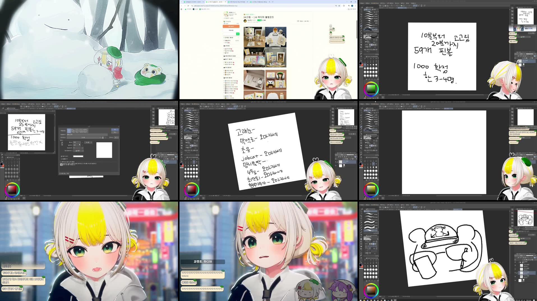Image resolution: width=537 pixels, height=301 pixels.
Task: Switch to the AI 하디아 불법굿즈 browser tab
Action: click(216, 2)
